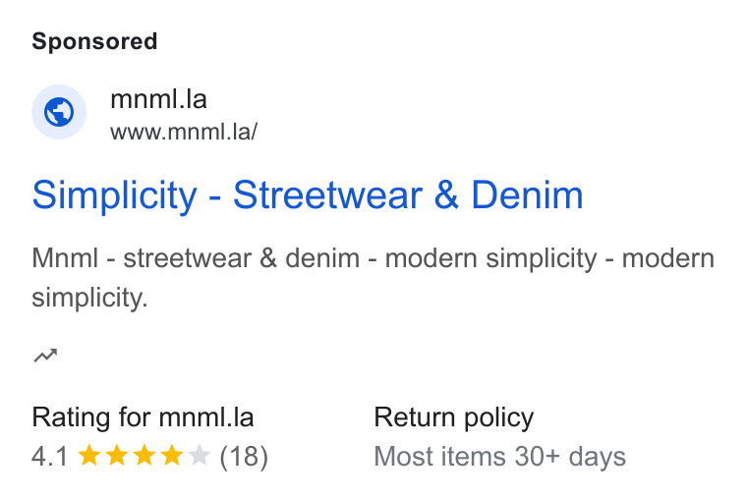Click the word simplicity. ending the description
747x499 pixels.
[x=90, y=298]
